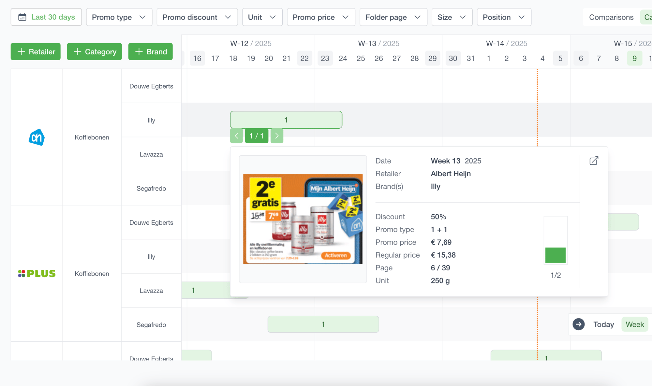Select day 5 in the W-14 header

560,58
